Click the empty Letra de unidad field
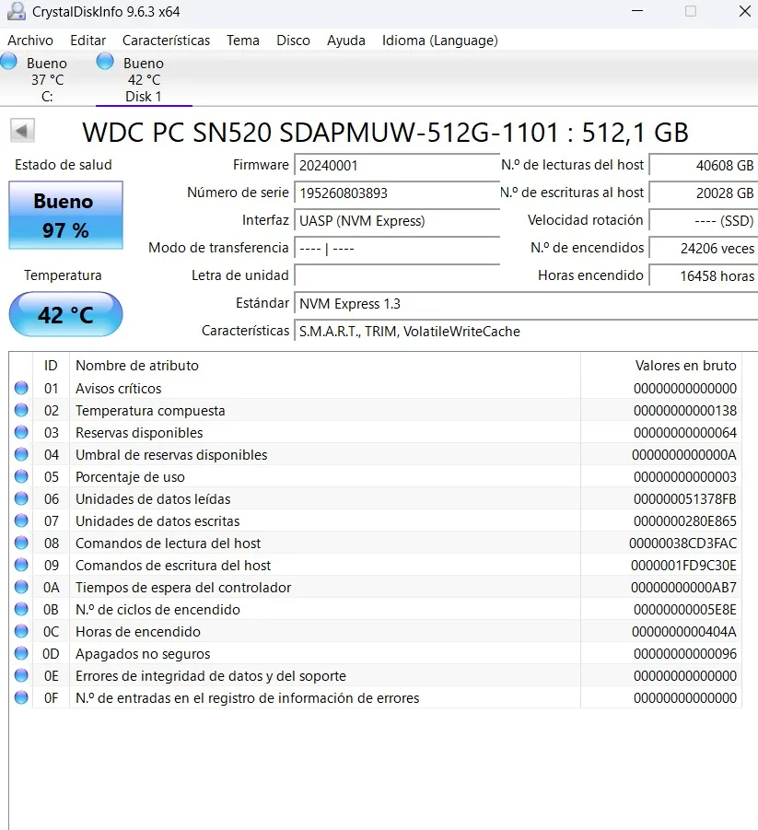The width and height of the screenshot is (758, 830). [x=397, y=275]
